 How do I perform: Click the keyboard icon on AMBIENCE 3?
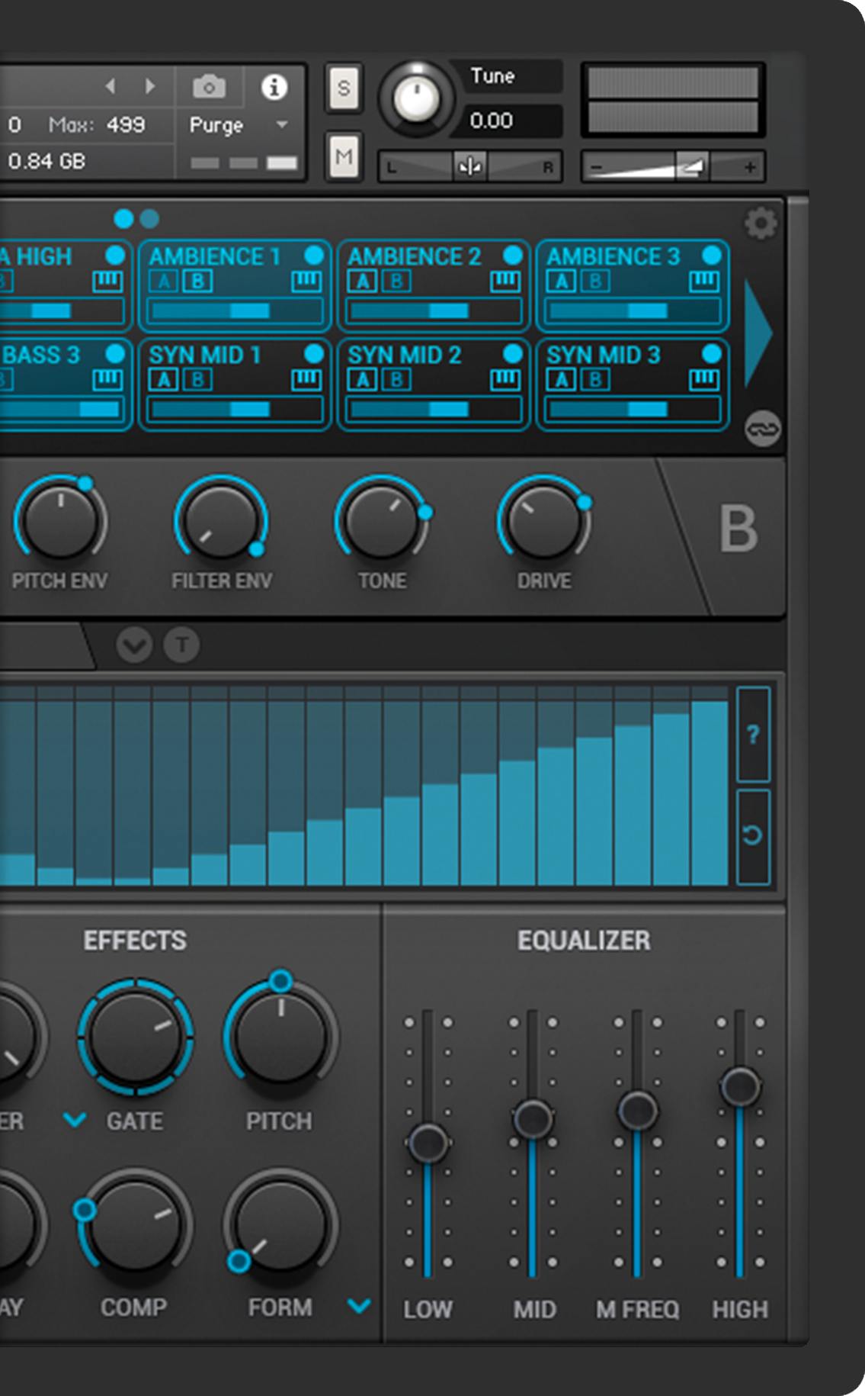[704, 281]
